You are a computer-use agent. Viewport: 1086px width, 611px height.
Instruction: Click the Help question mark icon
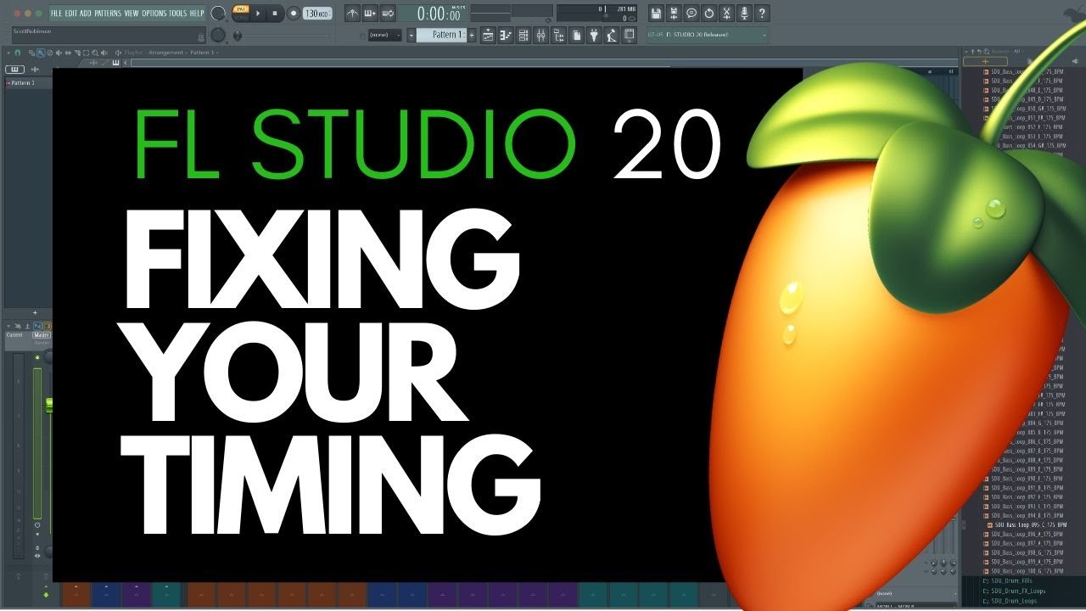(x=762, y=14)
